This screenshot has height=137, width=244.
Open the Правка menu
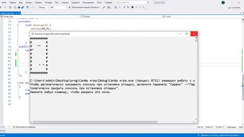click(x=13, y=3)
